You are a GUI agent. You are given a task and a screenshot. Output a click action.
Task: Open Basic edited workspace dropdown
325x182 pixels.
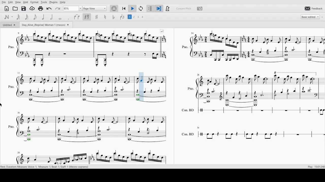[x=310, y=17]
